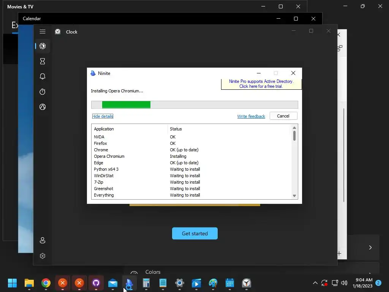Close the Ninite window
This screenshot has width=389, height=292.
click(293, 73)
